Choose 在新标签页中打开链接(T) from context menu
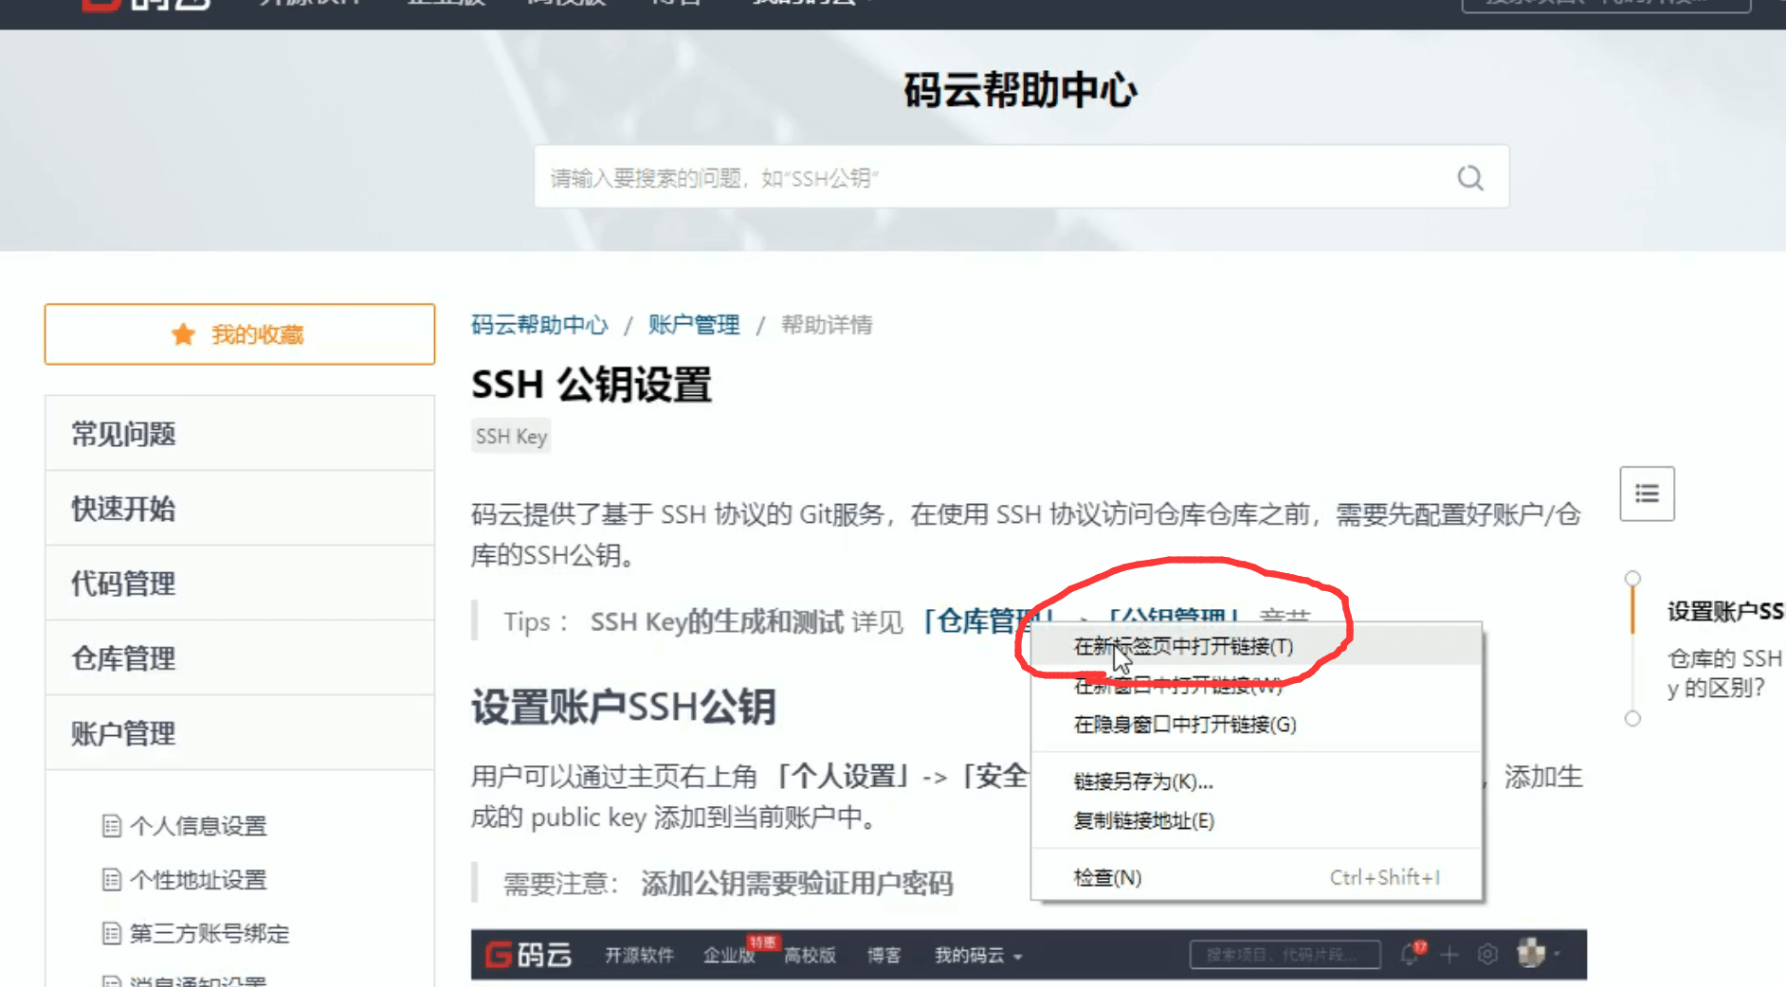1786x987 pixels. (1257, 646)
